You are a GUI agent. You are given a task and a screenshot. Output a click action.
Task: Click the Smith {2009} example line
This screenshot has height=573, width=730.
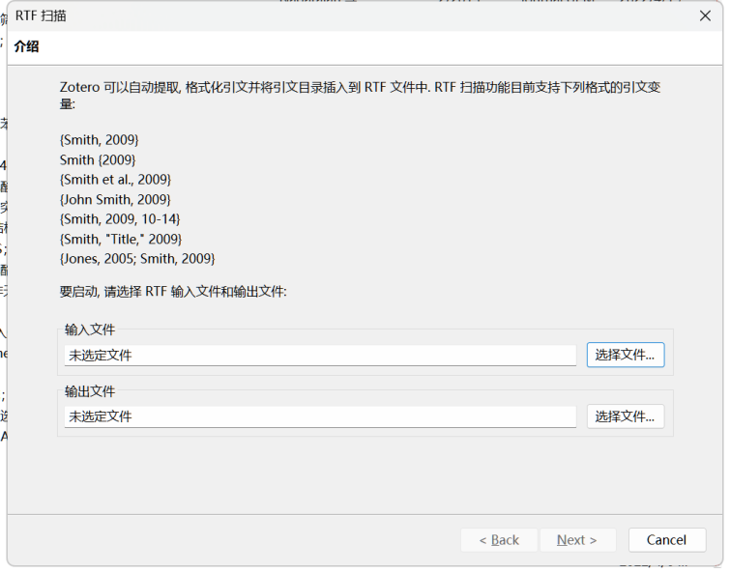point(99,161)
